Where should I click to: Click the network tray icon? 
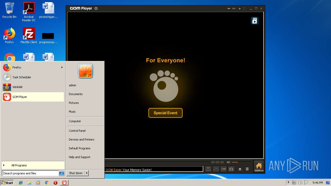click(294, 183)
